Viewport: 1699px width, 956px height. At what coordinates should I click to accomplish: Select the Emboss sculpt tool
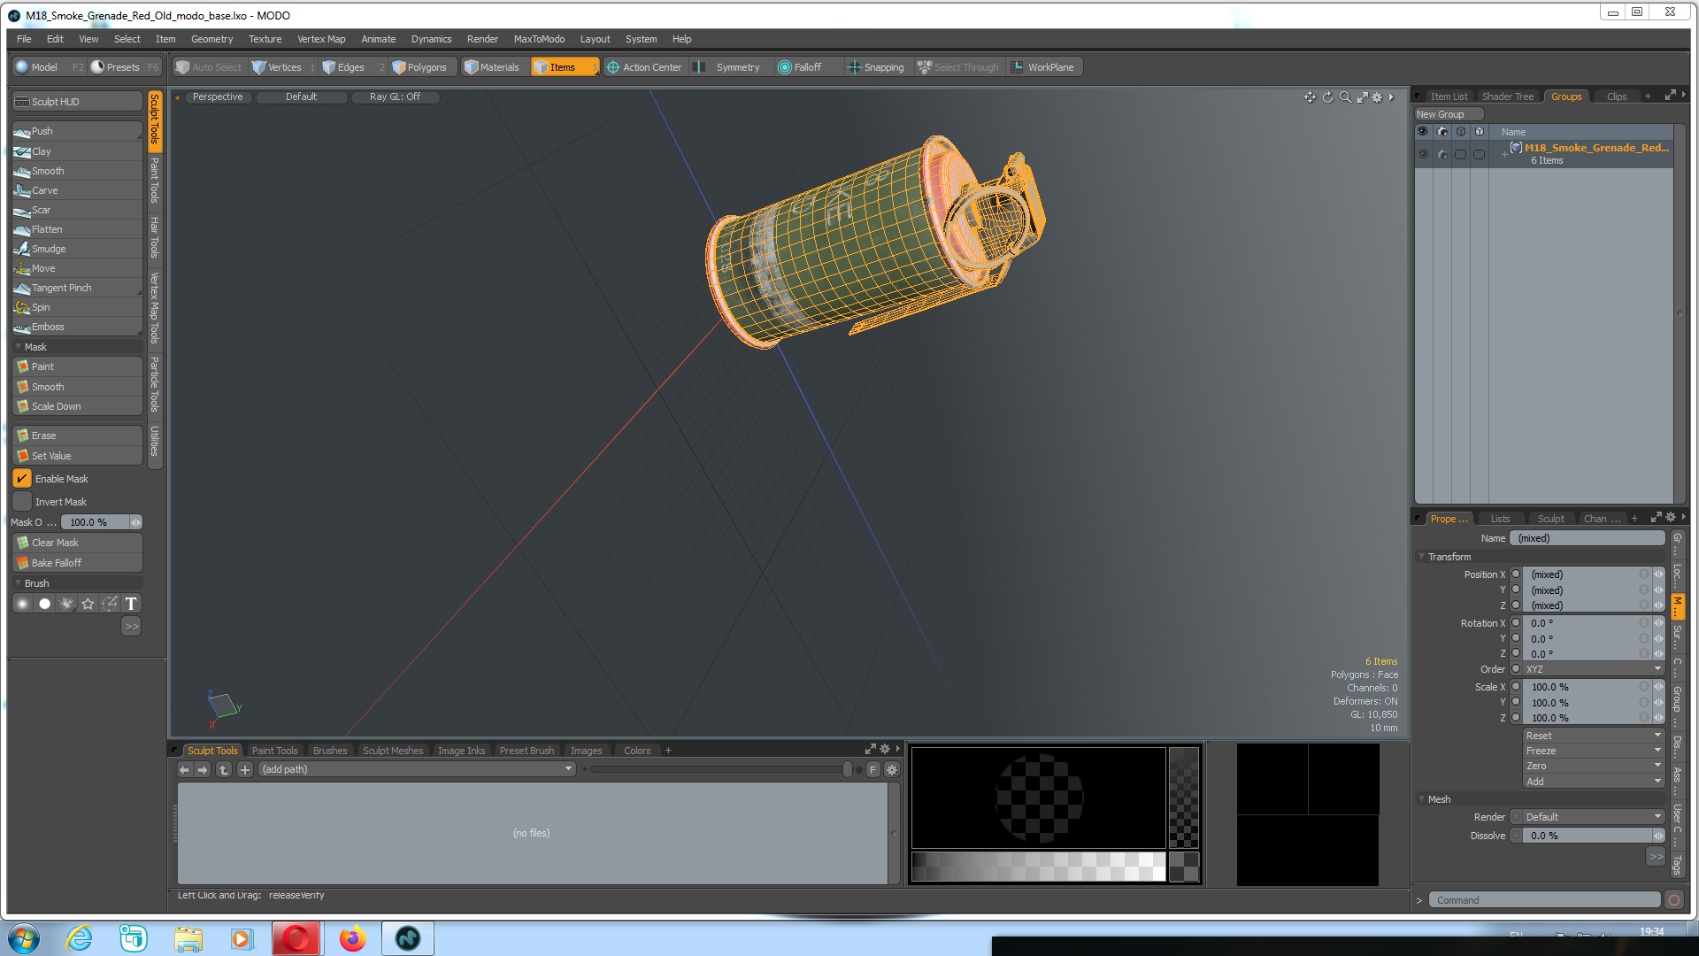pyautogui.click(x=48, y=326)
